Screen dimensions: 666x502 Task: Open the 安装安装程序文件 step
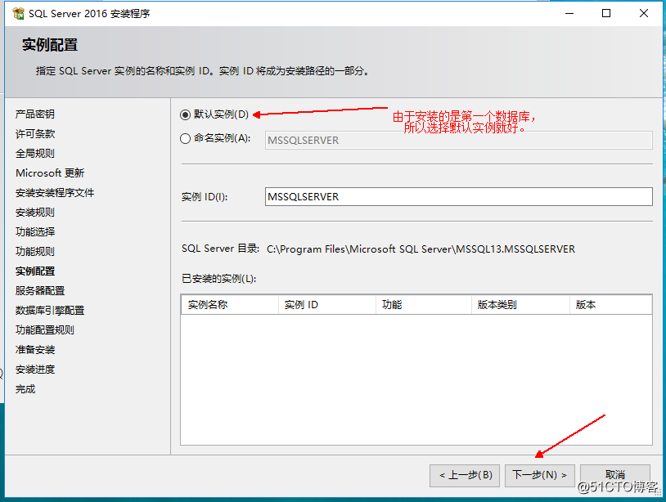55,193
